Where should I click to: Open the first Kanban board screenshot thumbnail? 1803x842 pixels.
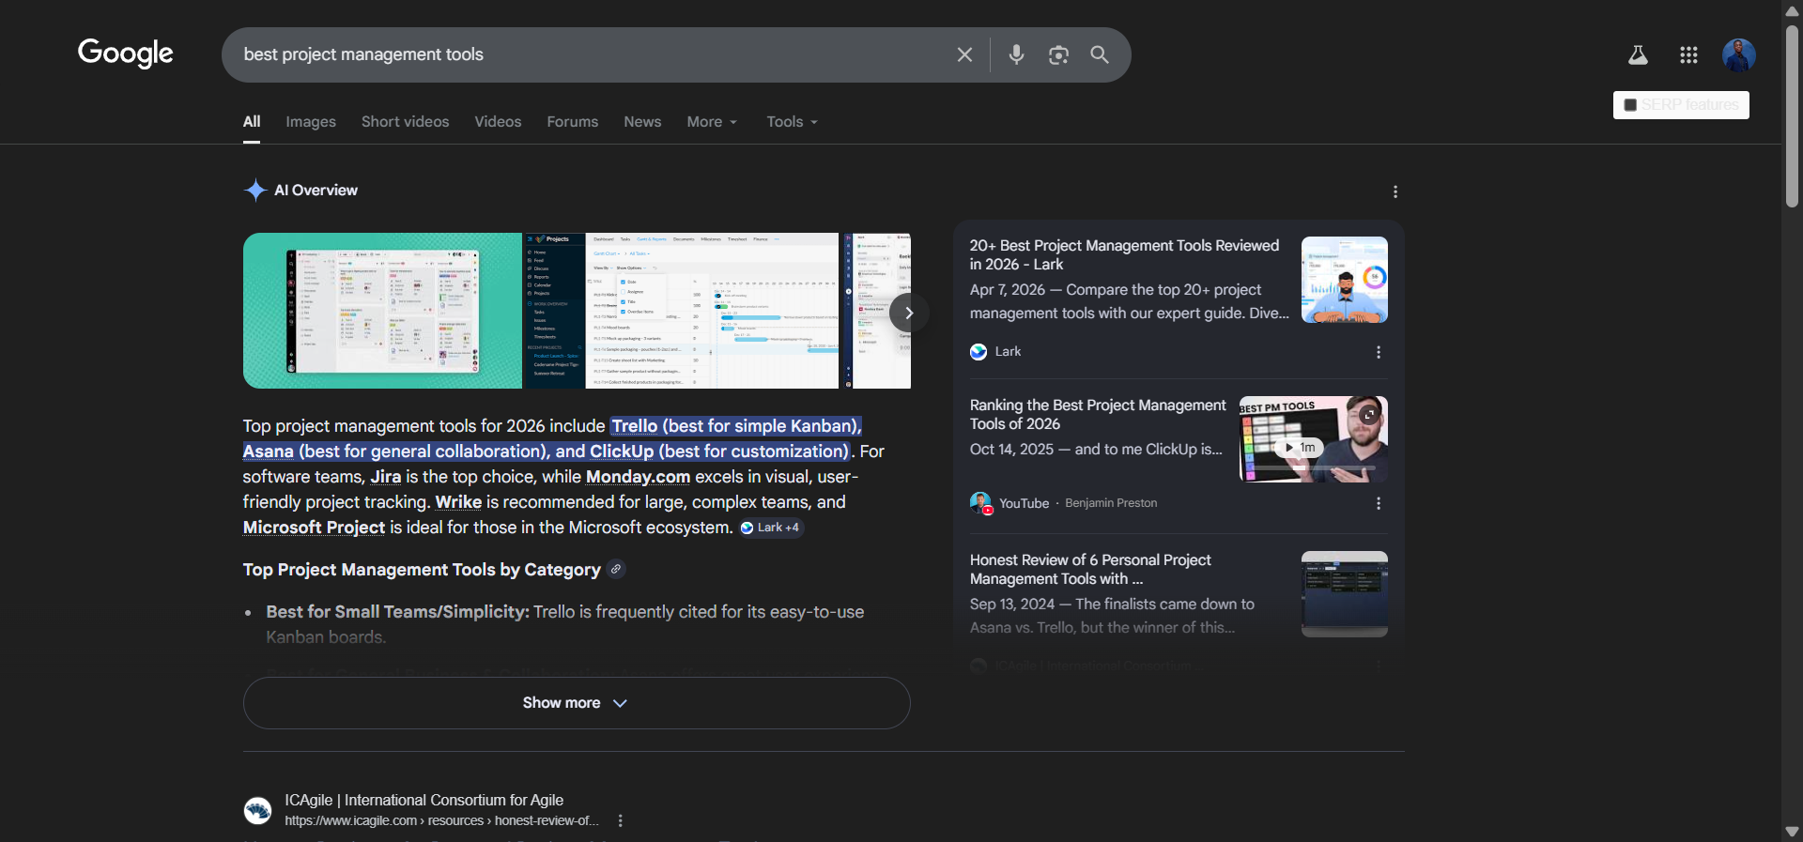(382, 311)
